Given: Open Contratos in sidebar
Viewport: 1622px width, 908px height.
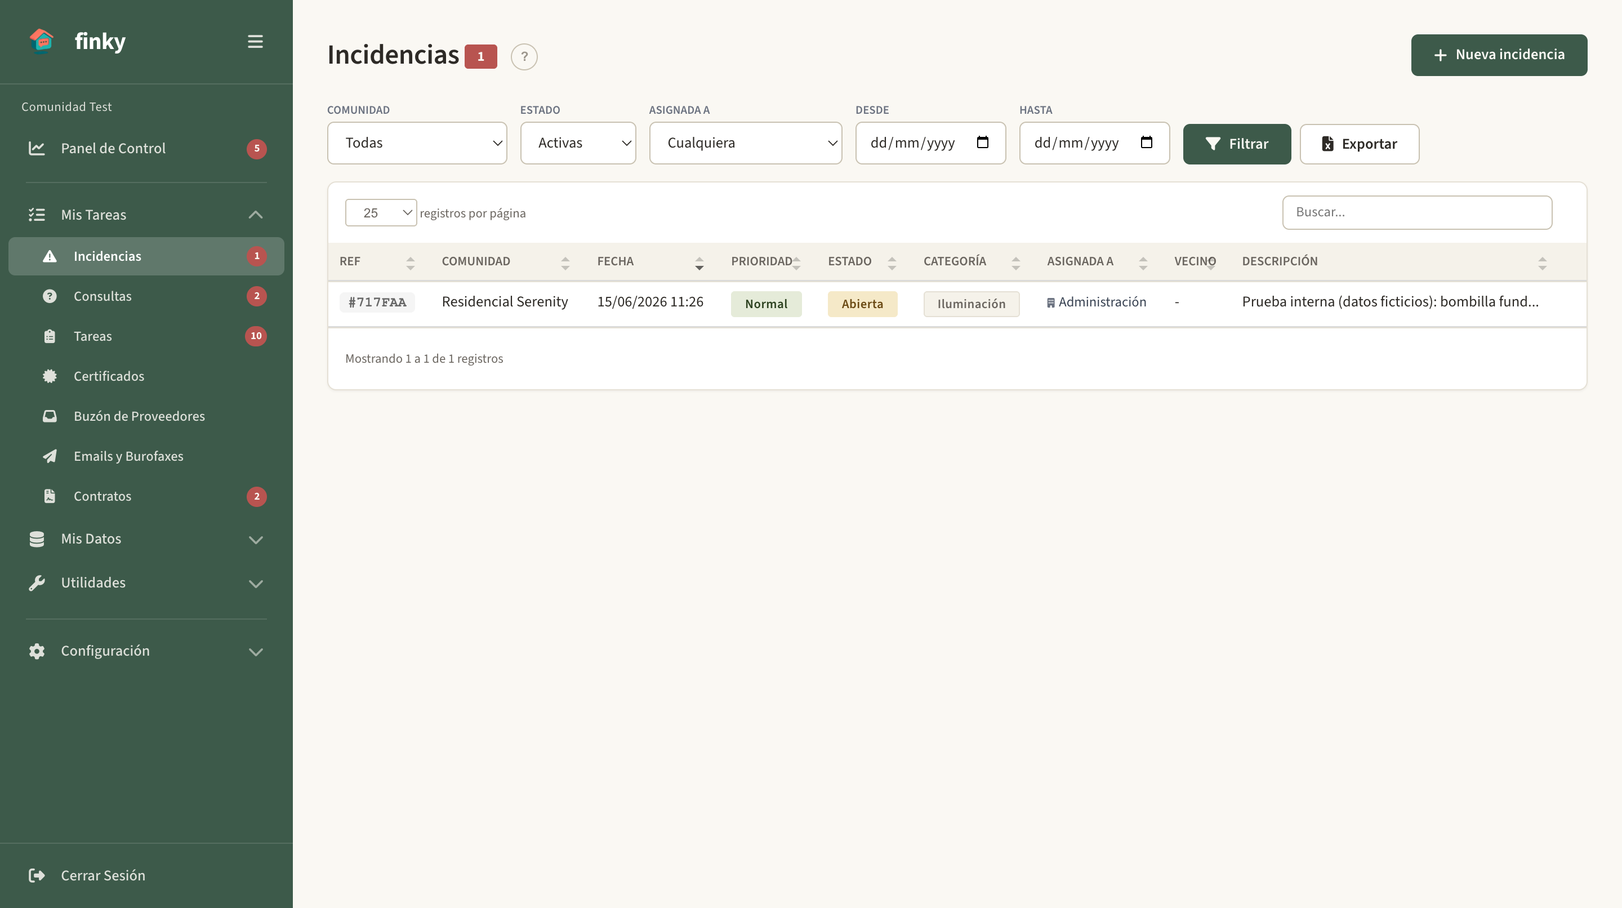Looking at the screenshot, I should 146,496.
